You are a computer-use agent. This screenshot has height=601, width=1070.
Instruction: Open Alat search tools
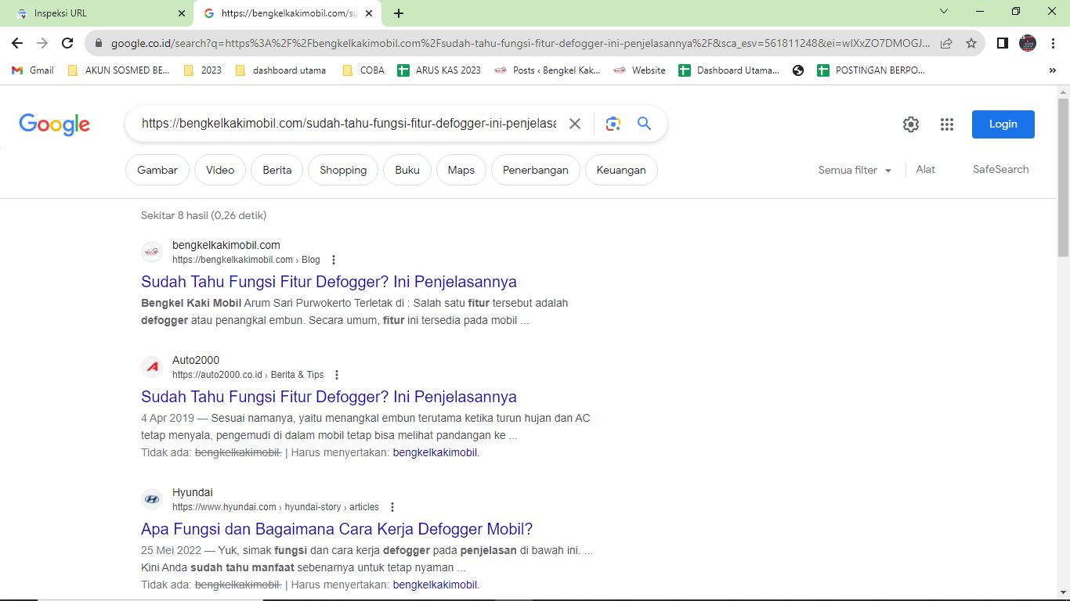[x=926, y=169]
